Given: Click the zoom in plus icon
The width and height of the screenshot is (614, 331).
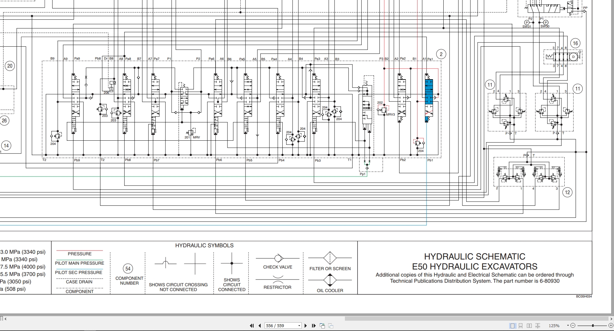Looking at the screenshot, I should coord(610,326).
